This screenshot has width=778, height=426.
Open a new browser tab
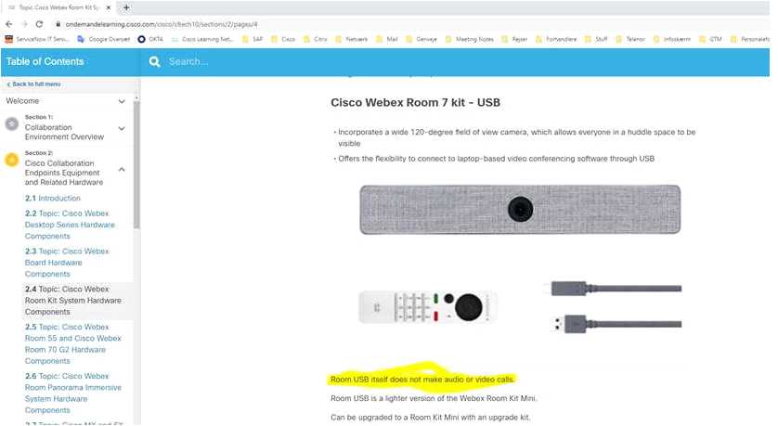click(126, 7)
